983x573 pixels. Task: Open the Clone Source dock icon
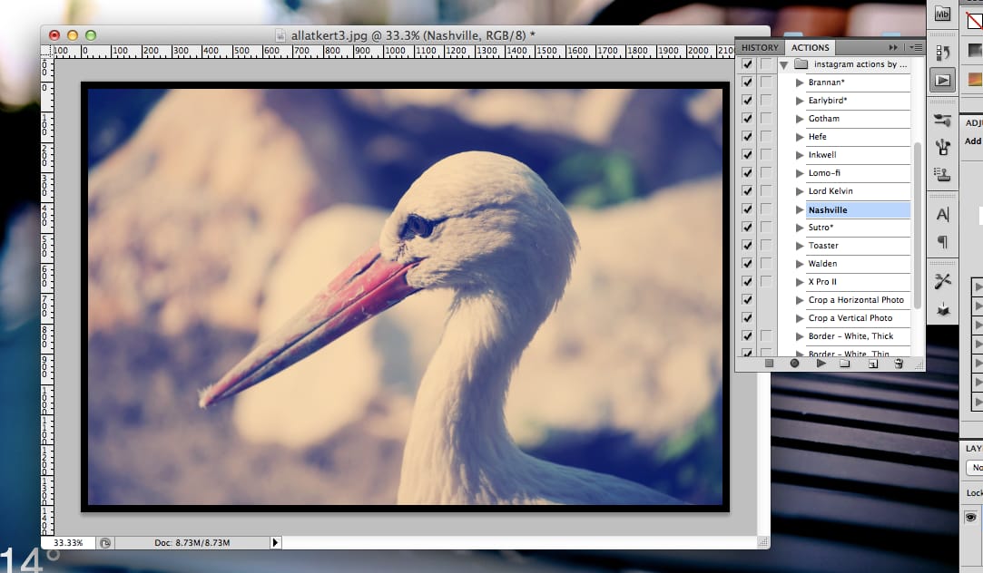(x=942, y=175)
